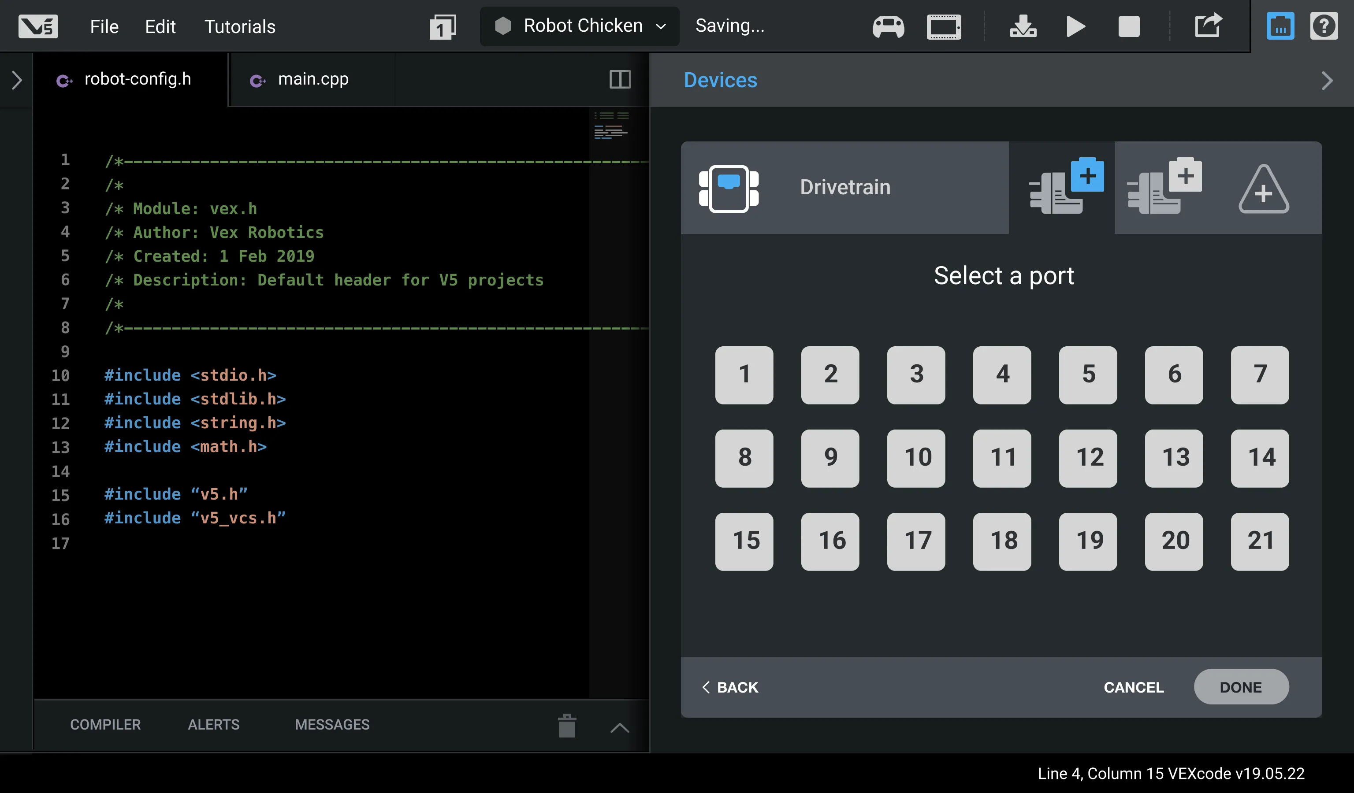Screen dimensions: 1354x793
Task: Expand the output console up arrow
Action: coord(620,727)
